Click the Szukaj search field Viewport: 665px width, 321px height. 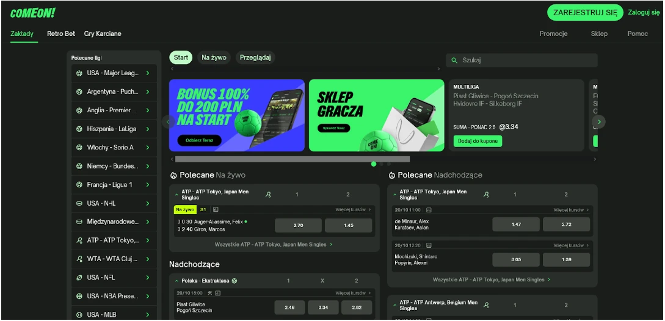pos(521,60)
